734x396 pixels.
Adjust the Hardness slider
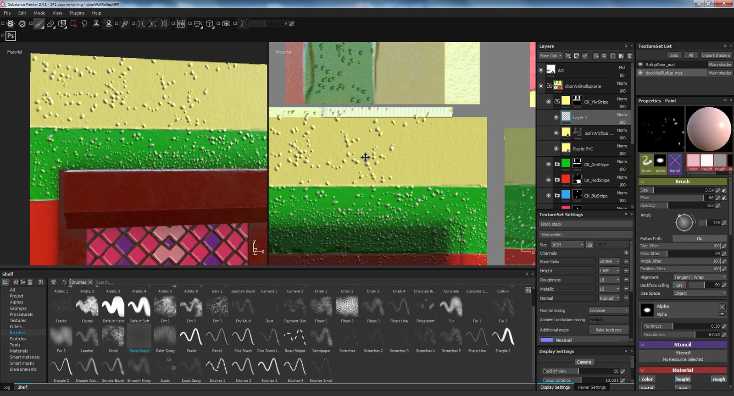click(682, 326)
